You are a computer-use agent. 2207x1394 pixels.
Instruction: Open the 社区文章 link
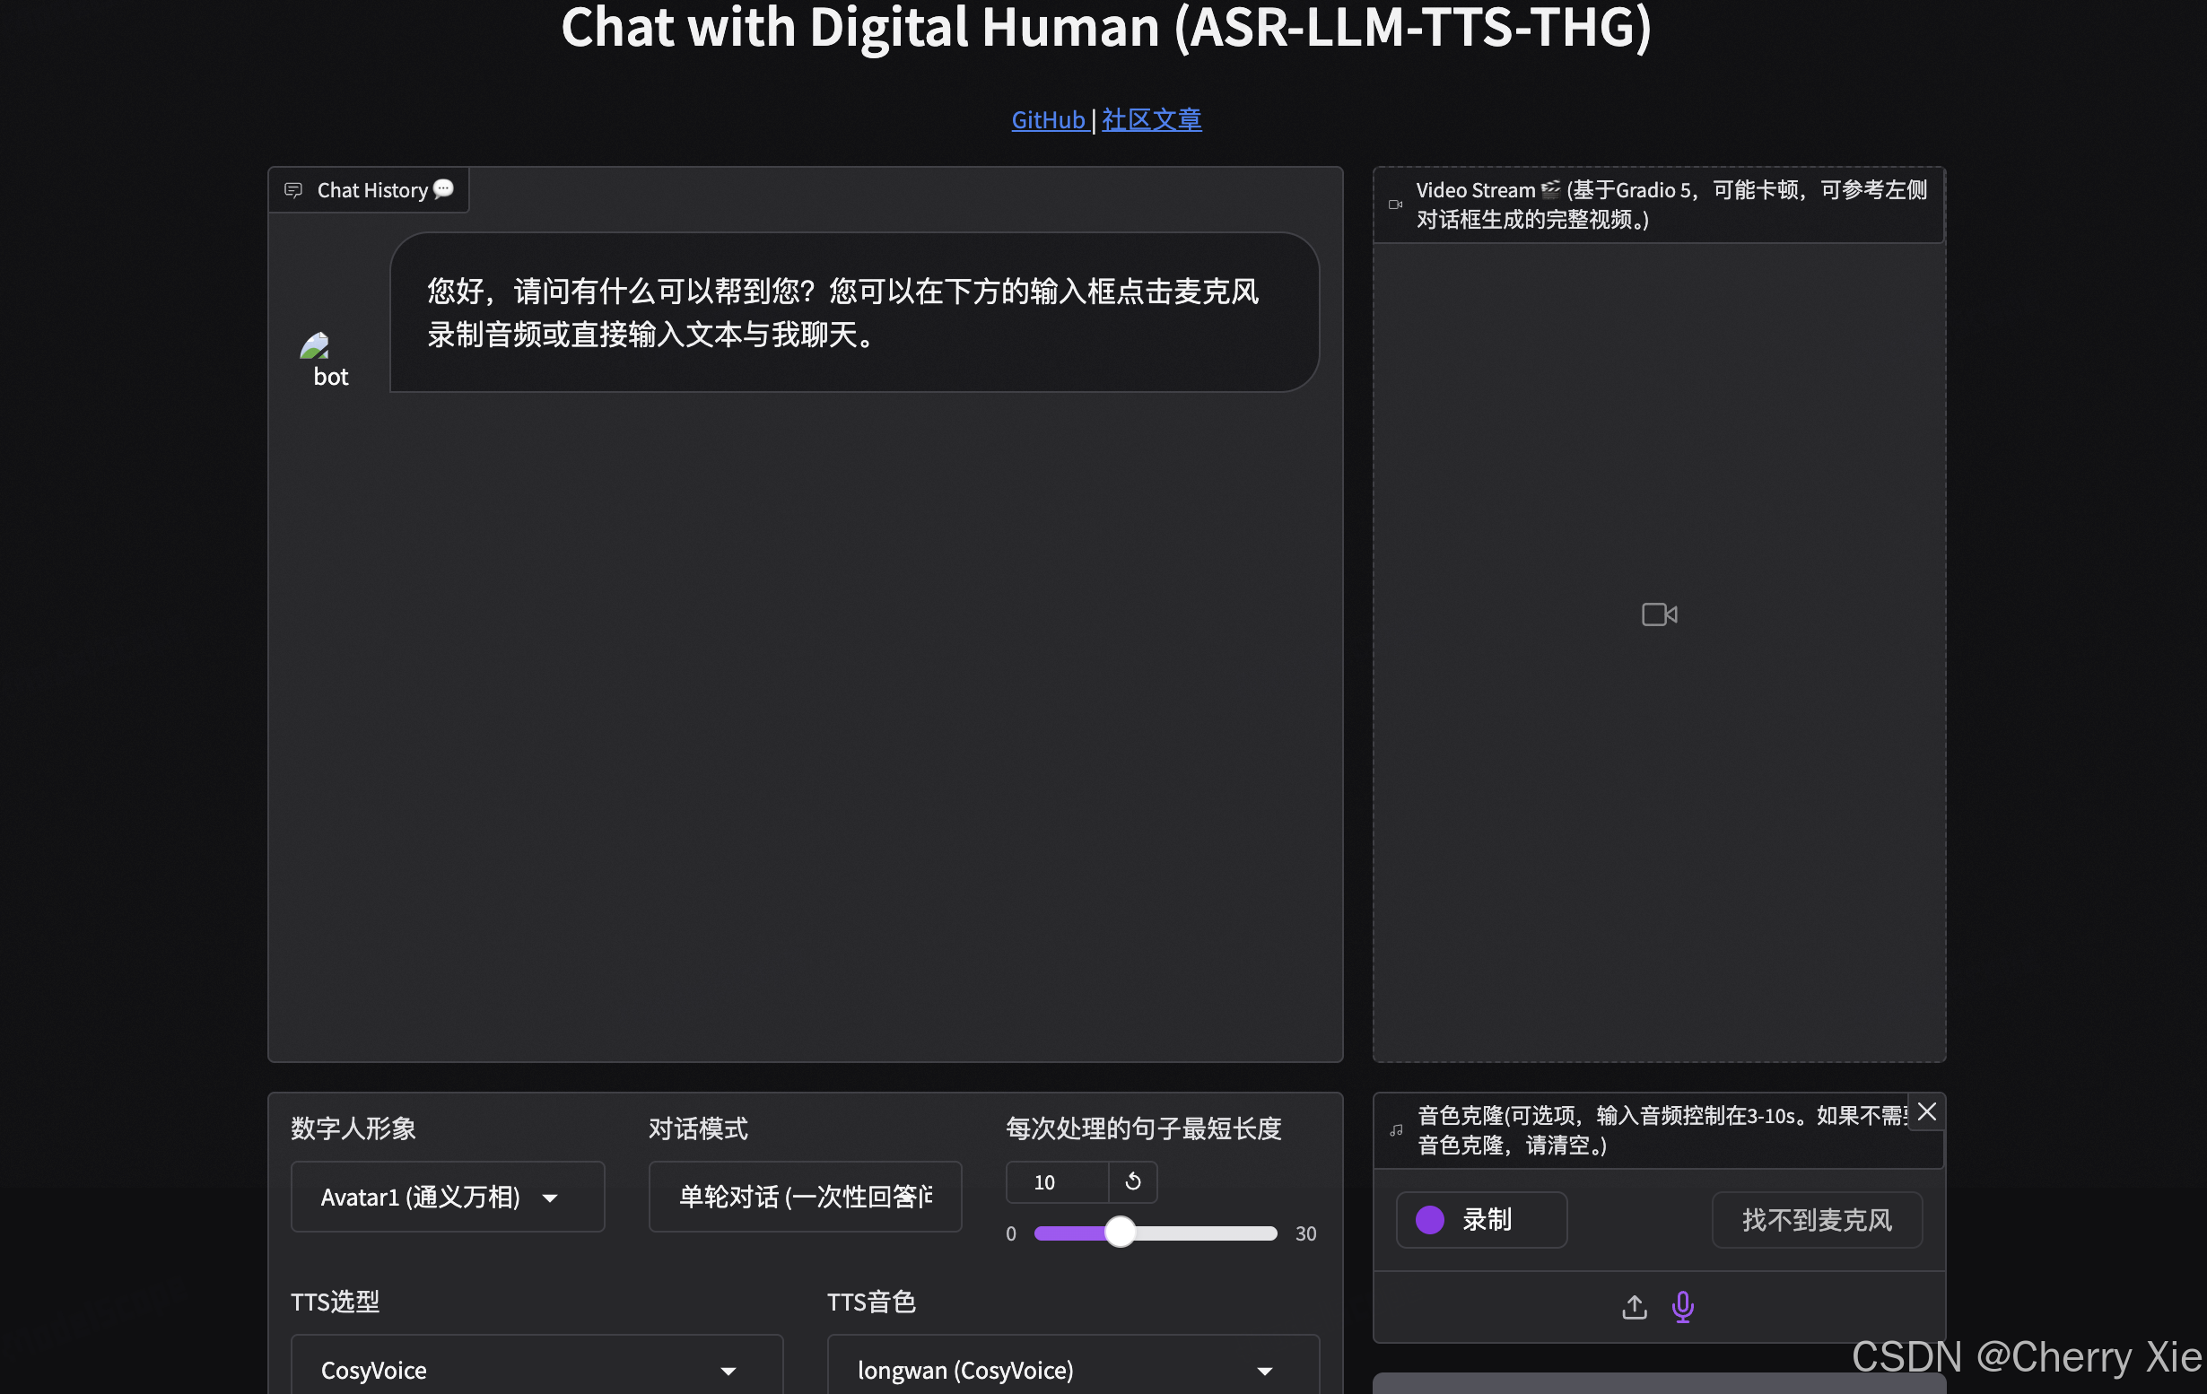coord(1151,119)
